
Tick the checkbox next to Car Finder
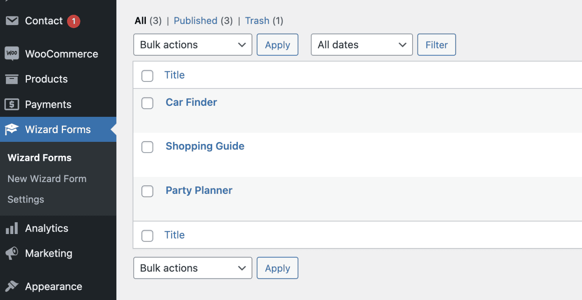(147, 103)
